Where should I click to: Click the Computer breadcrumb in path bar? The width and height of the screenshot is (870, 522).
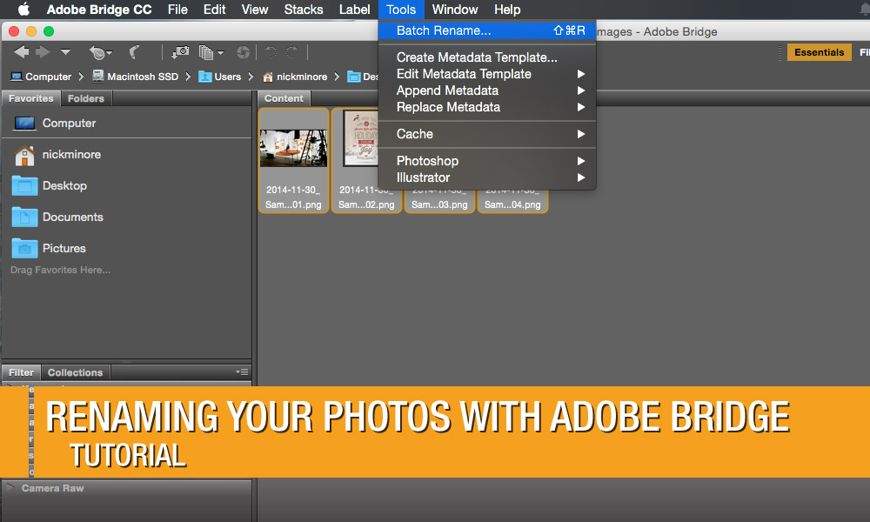[x=41, y=77]
